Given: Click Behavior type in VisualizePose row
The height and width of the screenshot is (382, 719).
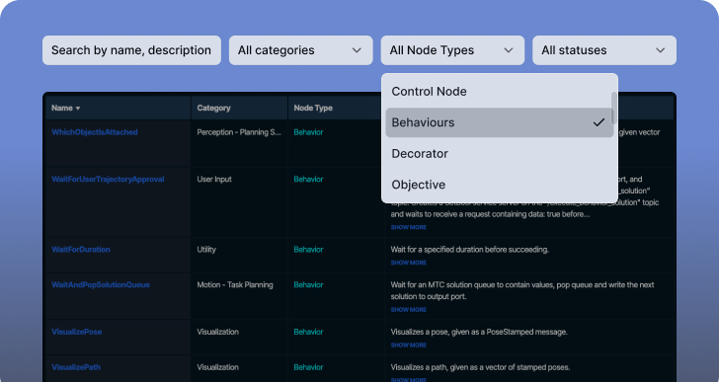Looking at the screenshot, I should [308, 332].
